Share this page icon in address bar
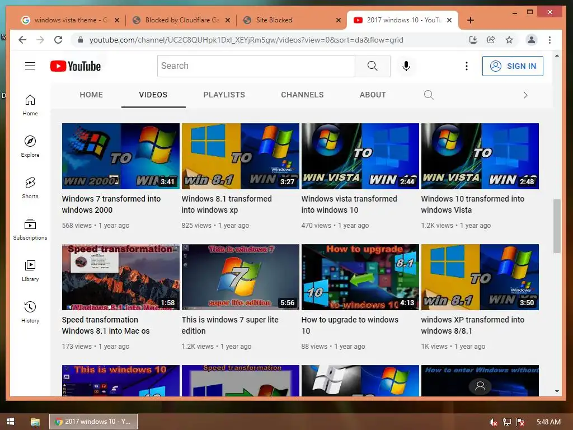 [x=491, y=40]
